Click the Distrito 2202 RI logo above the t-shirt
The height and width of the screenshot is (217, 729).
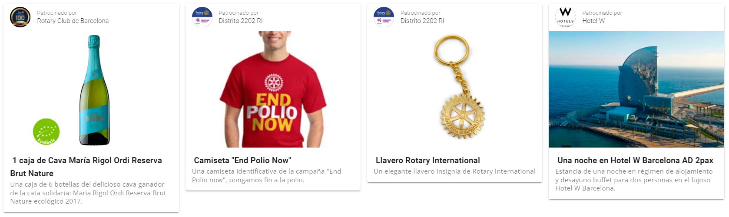tap(202, 17)
